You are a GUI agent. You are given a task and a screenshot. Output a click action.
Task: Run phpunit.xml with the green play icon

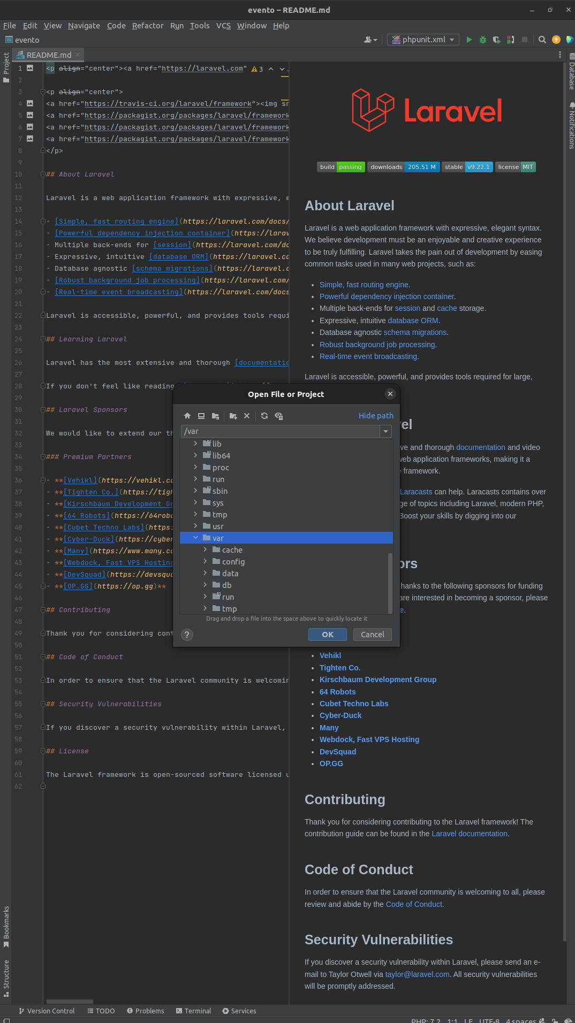469,40
